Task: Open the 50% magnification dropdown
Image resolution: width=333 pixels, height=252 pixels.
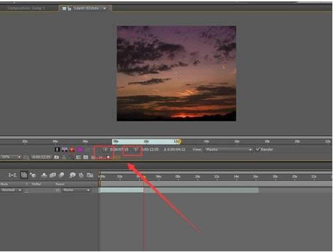Action: coord(11,157)
